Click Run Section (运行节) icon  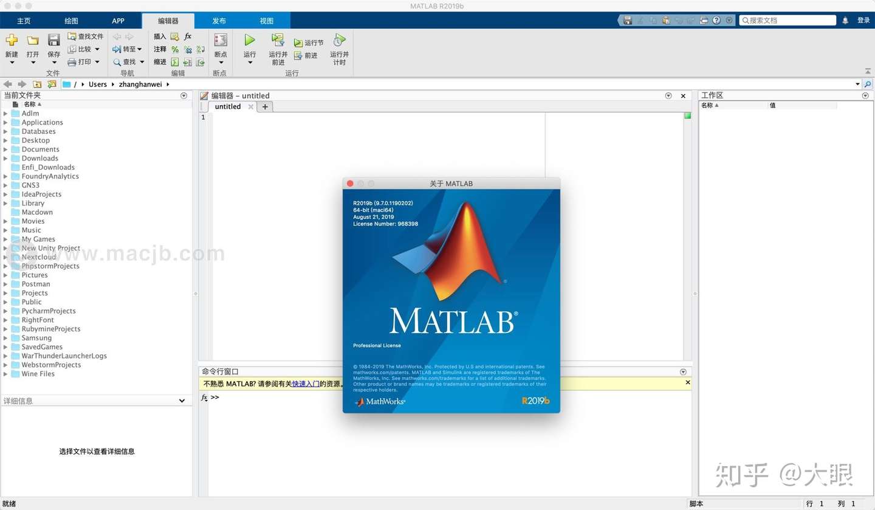298,43
